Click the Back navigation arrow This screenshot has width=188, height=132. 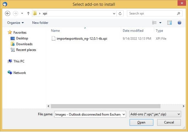(7, 13)
